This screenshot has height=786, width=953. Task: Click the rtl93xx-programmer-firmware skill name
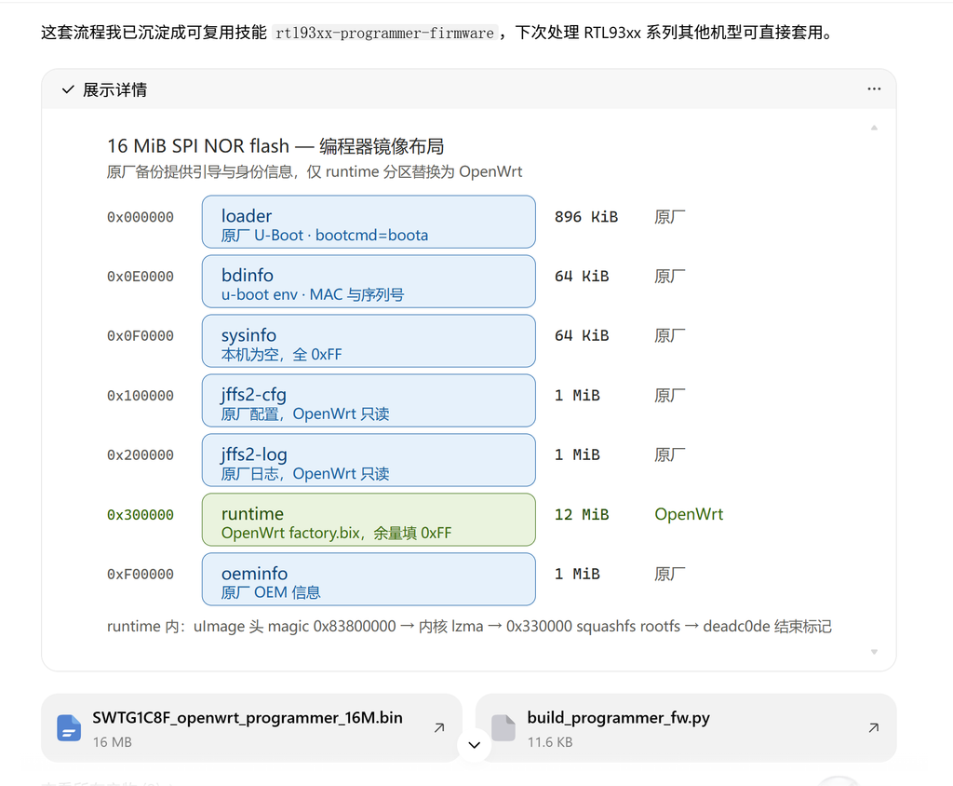click(x=384, y=33)
